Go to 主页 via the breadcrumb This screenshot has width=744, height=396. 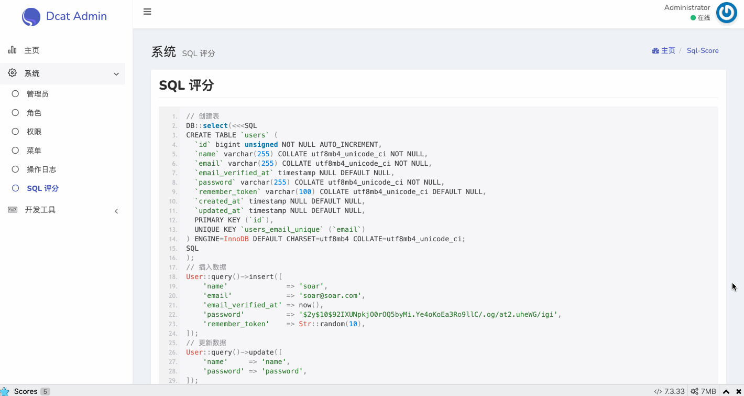pos(668,51)
